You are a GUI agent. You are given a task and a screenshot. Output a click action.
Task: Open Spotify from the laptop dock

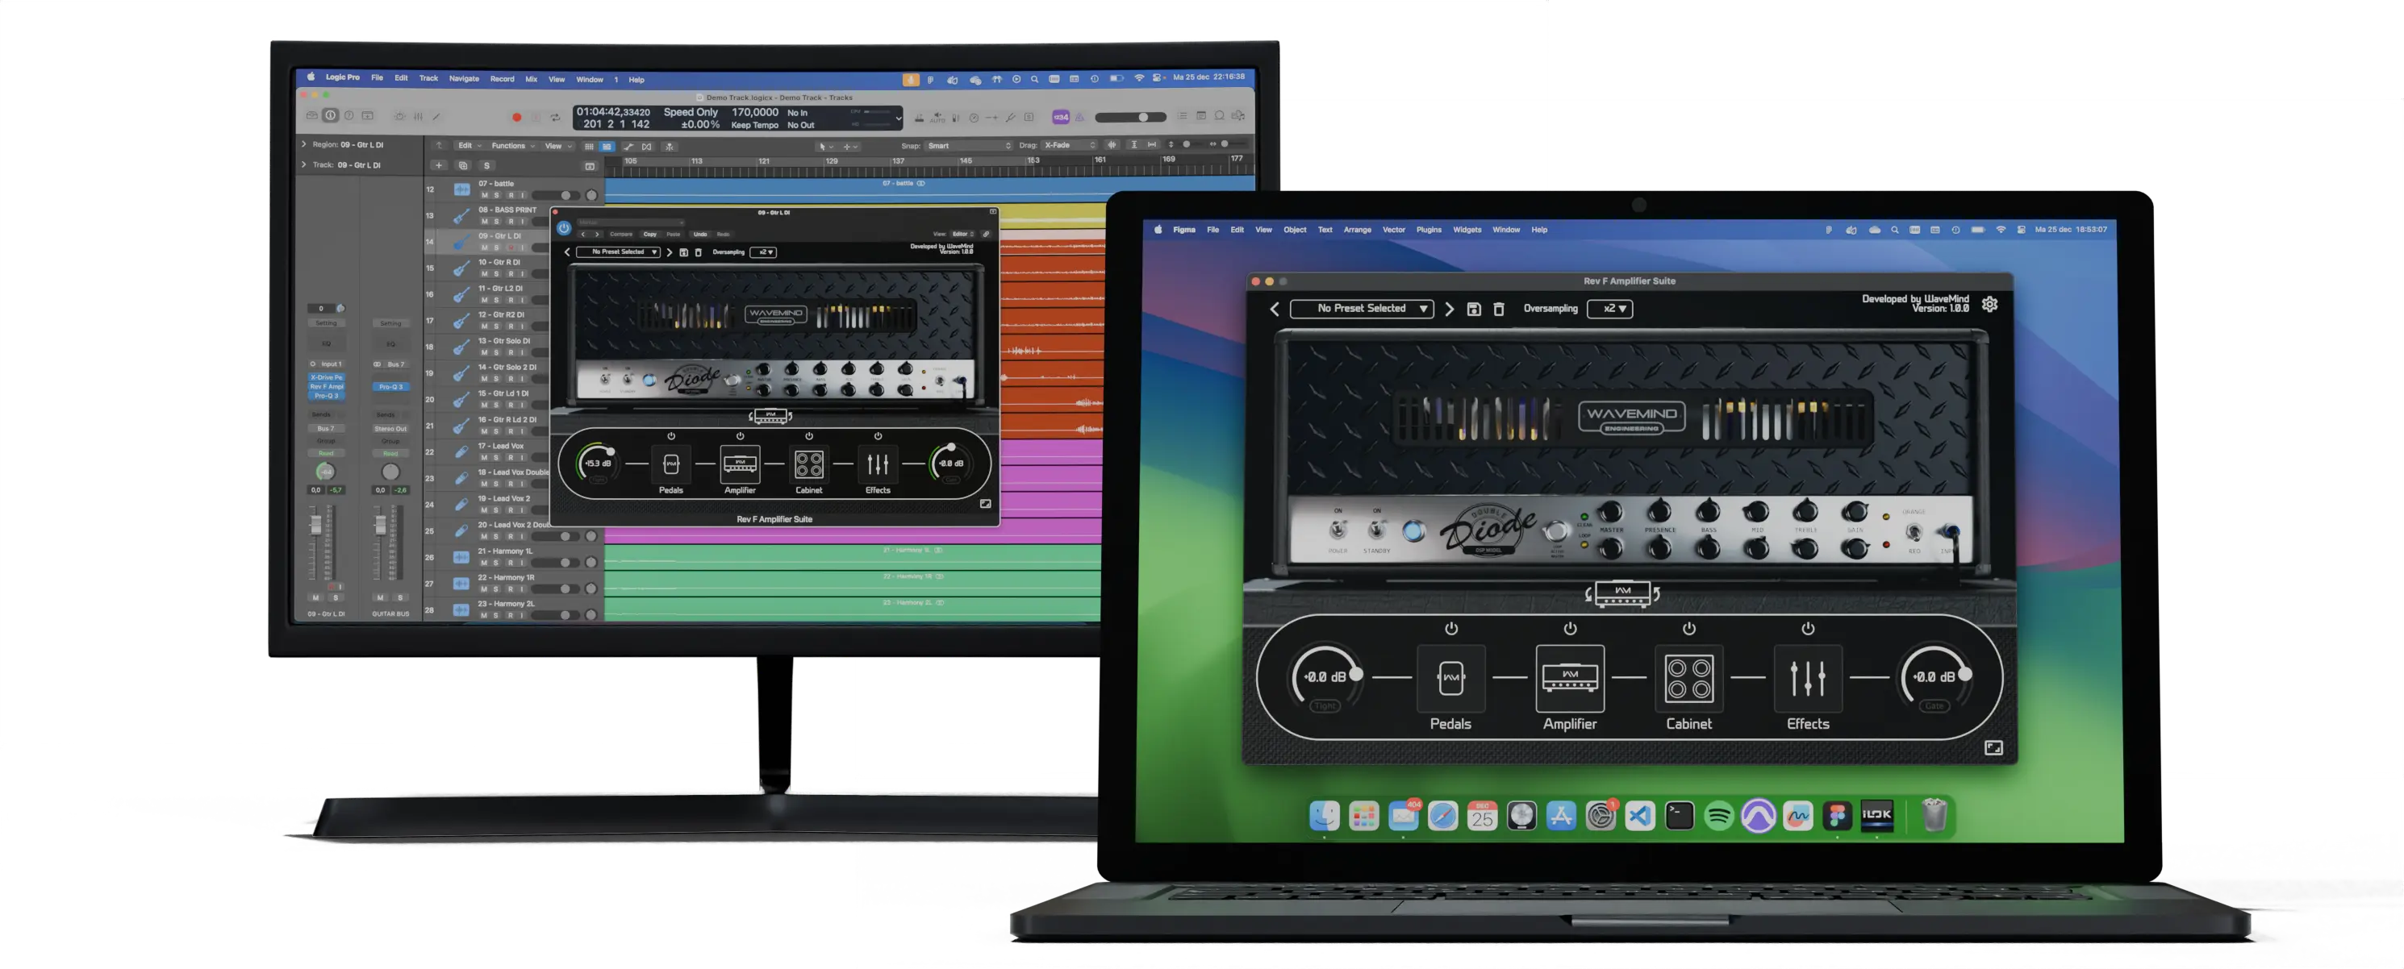coord(1718,816)
